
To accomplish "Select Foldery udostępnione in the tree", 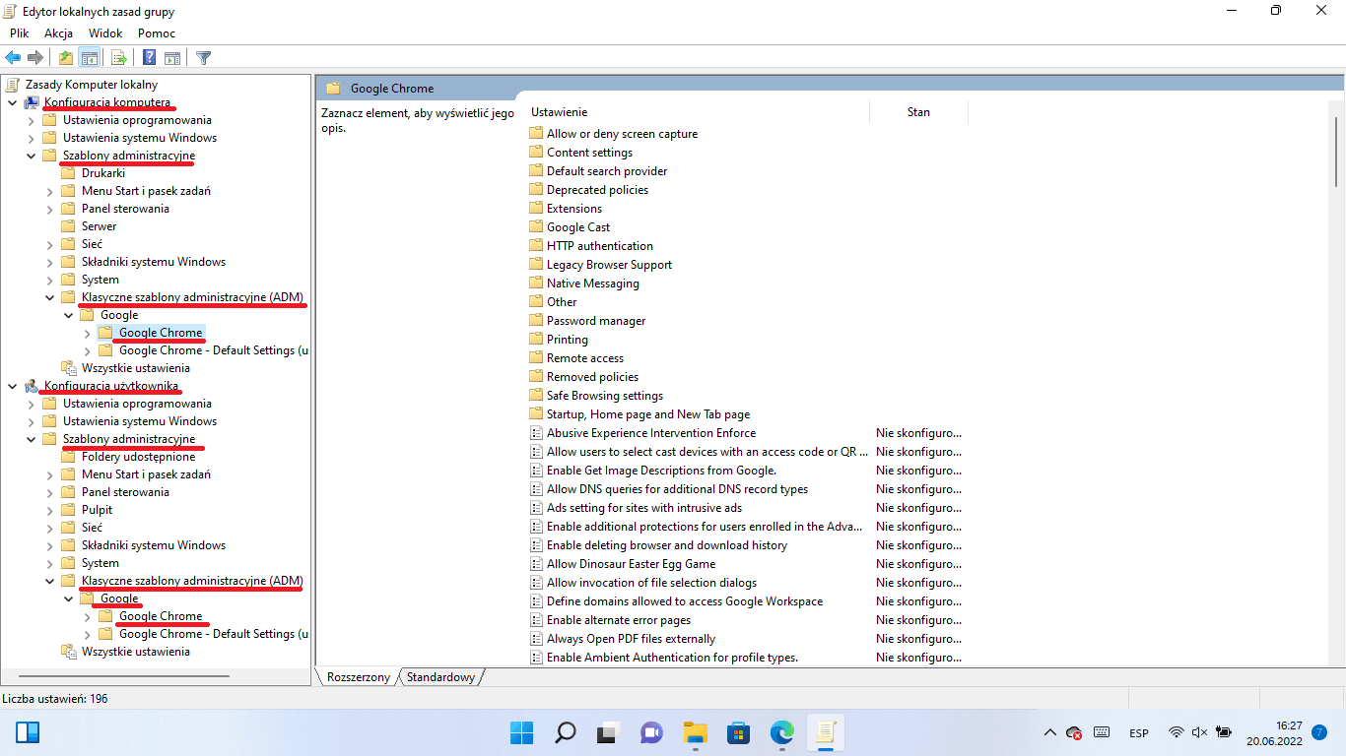I will click(x=138, y=457).
